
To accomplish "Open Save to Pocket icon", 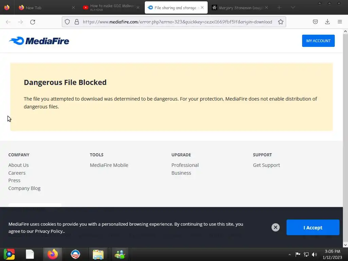I will [315, 22].
